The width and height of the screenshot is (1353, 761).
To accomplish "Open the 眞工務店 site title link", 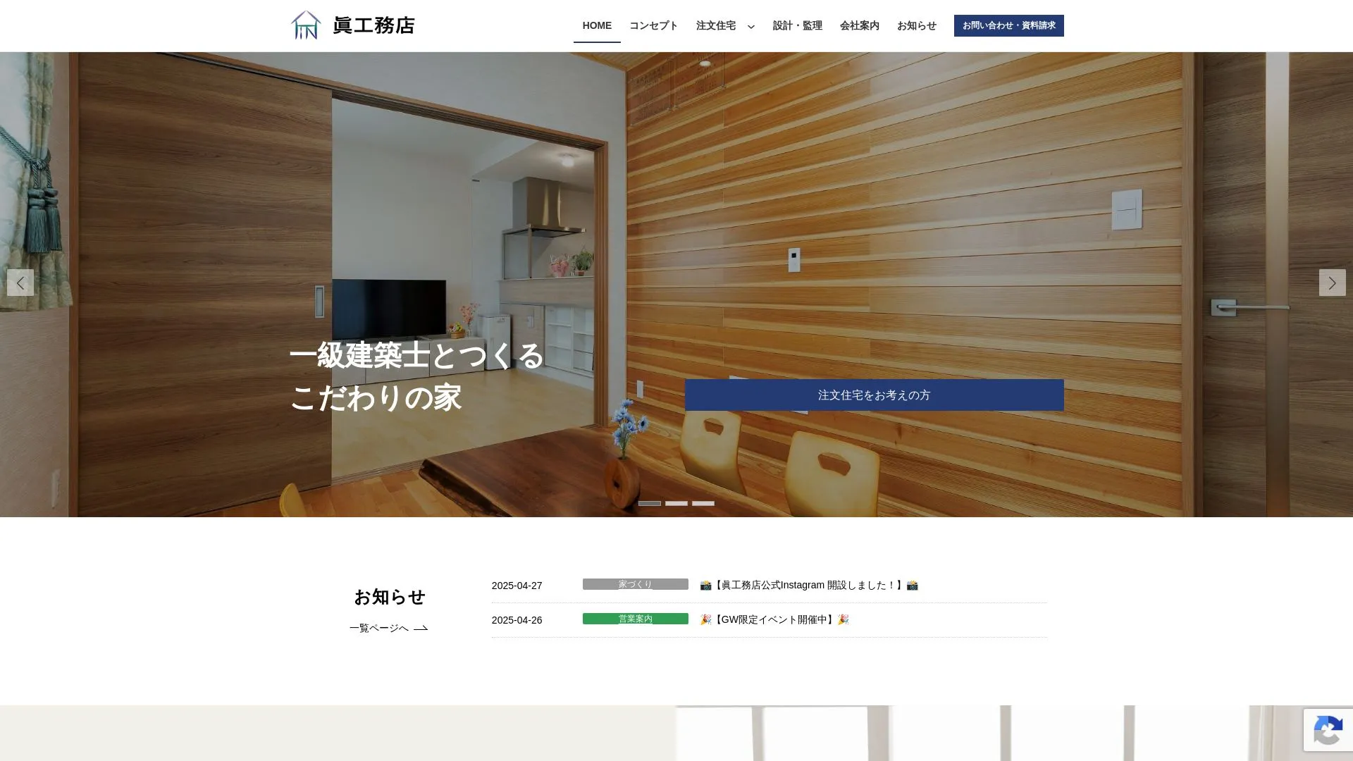I will (x=373, y=25).
